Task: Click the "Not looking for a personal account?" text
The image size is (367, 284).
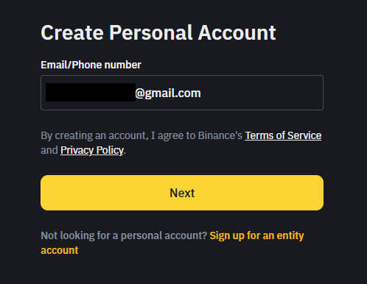Action: pos(124,235)
